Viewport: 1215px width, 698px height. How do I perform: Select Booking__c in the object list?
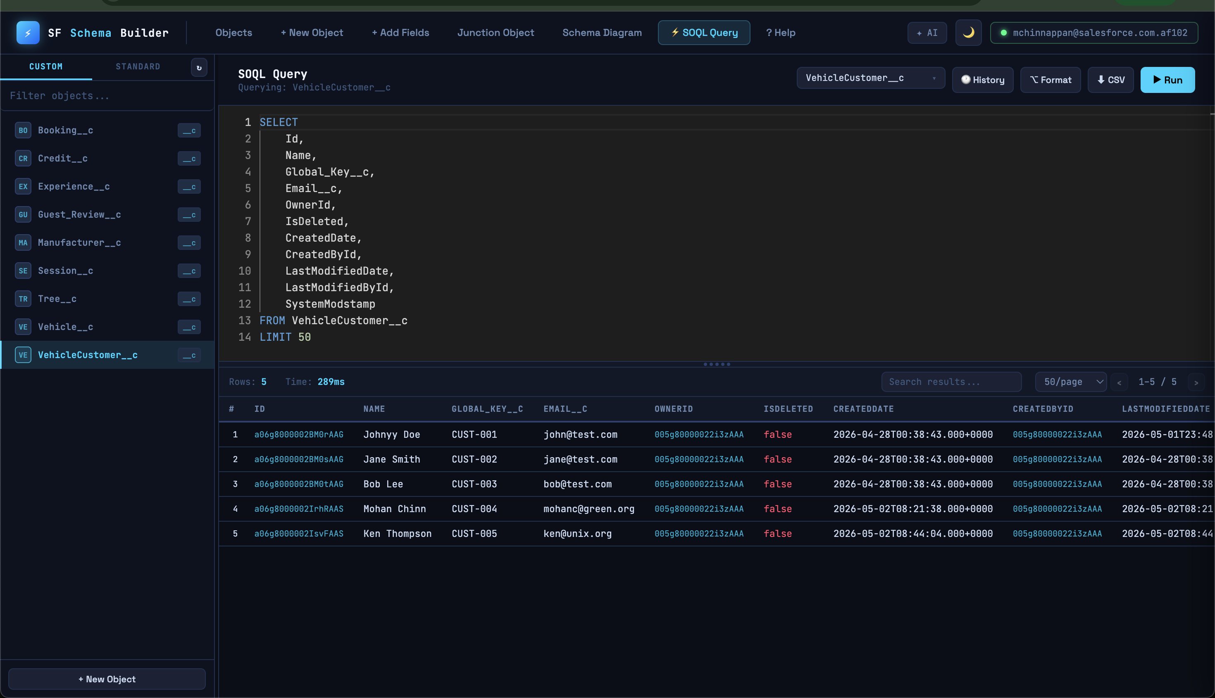pos(107,131)
